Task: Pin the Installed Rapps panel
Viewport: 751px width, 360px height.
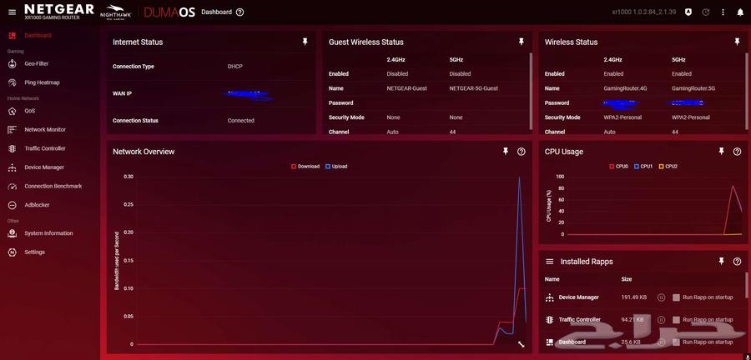Action: click(721, 261)
